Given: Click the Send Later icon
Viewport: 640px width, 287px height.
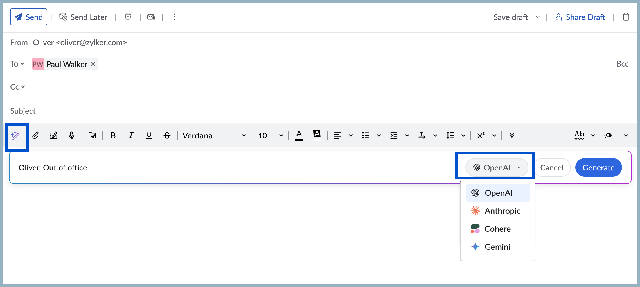Looking at the screenshot, I should click(x=64, y=17).
